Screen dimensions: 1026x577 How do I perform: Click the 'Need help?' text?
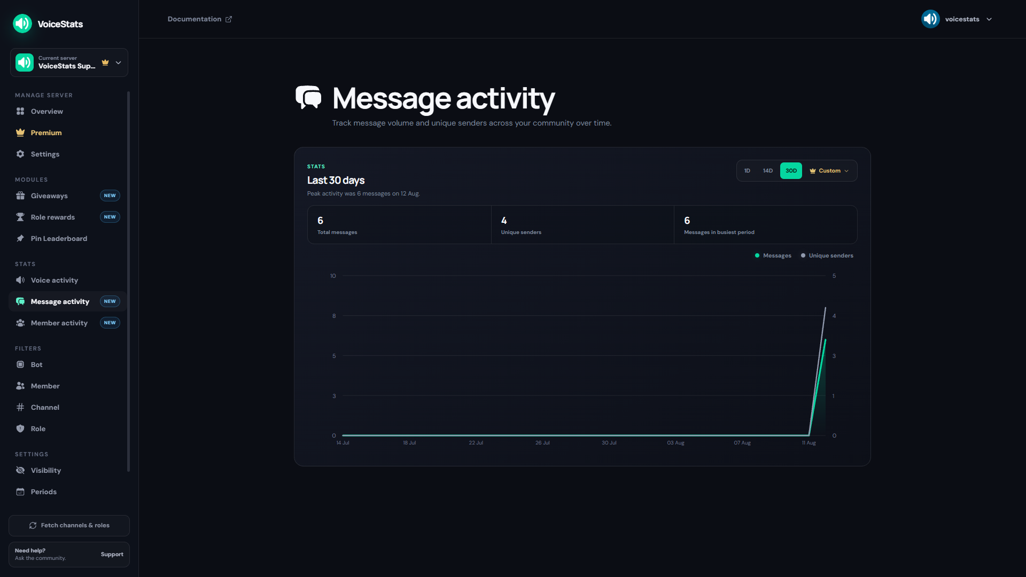(30, 550)
